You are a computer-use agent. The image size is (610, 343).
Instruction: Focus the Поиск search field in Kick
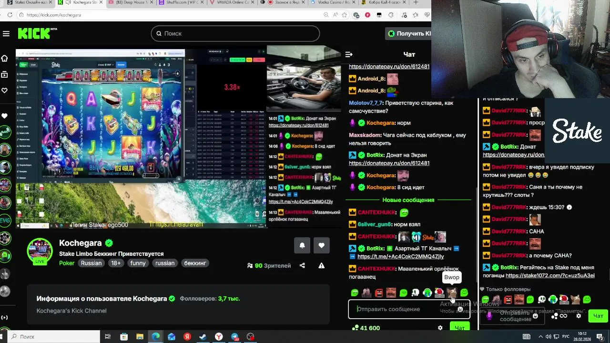235,33
